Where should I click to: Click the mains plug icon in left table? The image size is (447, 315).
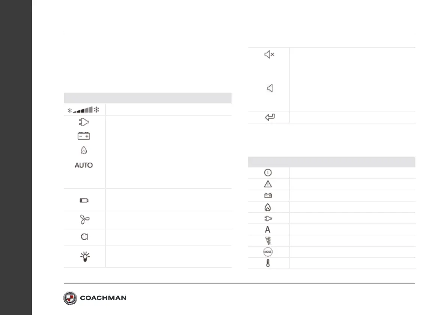click(84, 122)
